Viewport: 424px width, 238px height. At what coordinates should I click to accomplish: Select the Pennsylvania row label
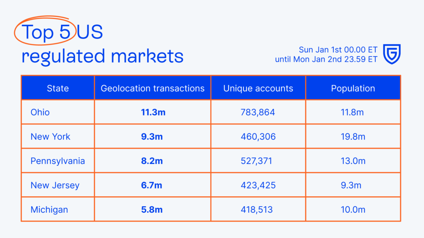[x=58, y=161]
